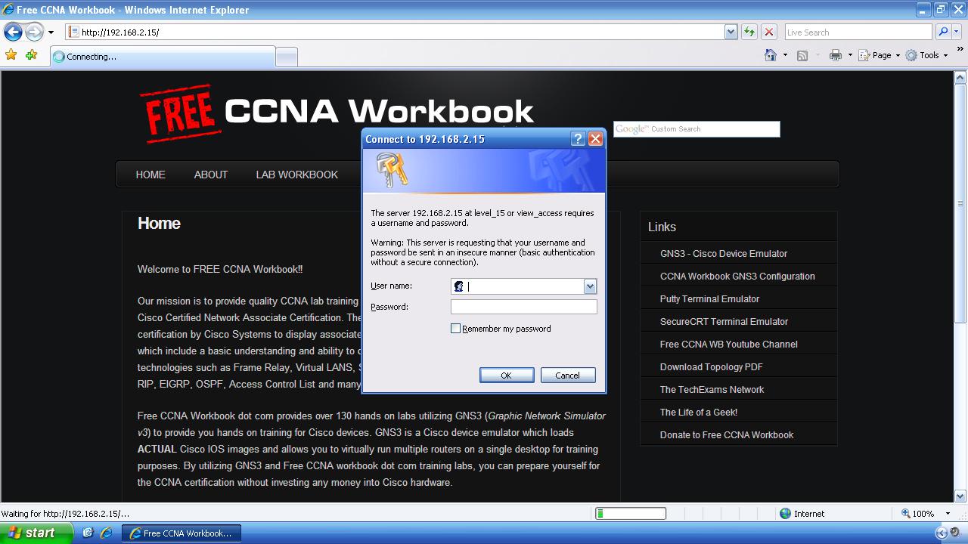Expand the Home icon dropdown arrow
The image size is (968, 544).
click(x=785, y=55)
